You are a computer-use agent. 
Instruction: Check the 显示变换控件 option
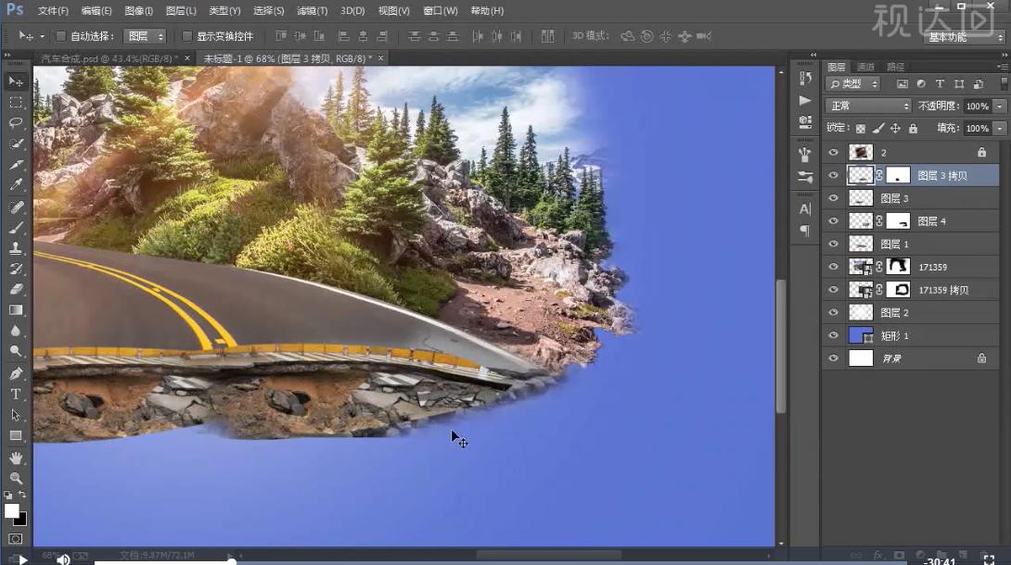pyautogui.click(x=187, y=36)
